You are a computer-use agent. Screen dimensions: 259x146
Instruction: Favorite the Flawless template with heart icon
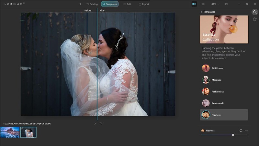(241, 131)
